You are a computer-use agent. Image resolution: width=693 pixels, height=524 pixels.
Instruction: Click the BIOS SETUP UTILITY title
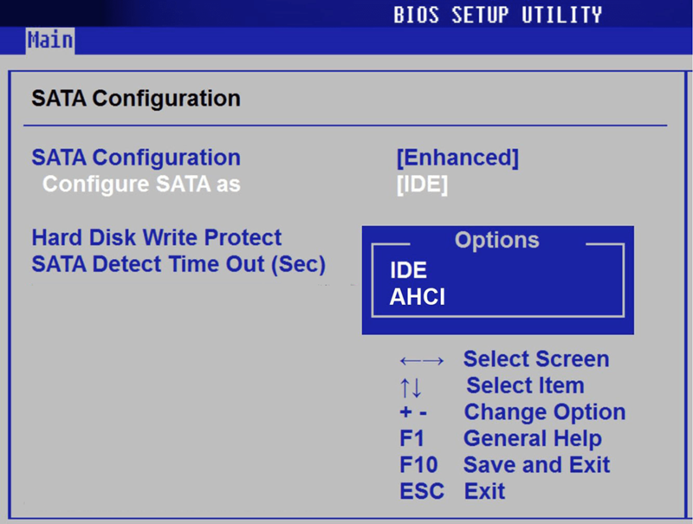click(x=499, y=14)
